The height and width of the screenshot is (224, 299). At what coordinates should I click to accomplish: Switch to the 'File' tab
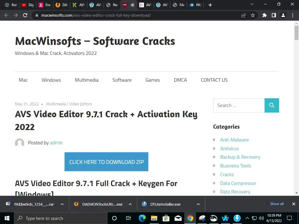[x=179, y=5]
